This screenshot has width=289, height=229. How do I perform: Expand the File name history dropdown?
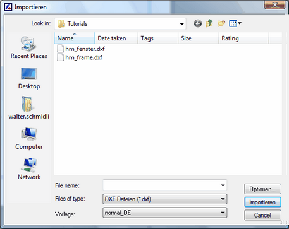point(223,185)
